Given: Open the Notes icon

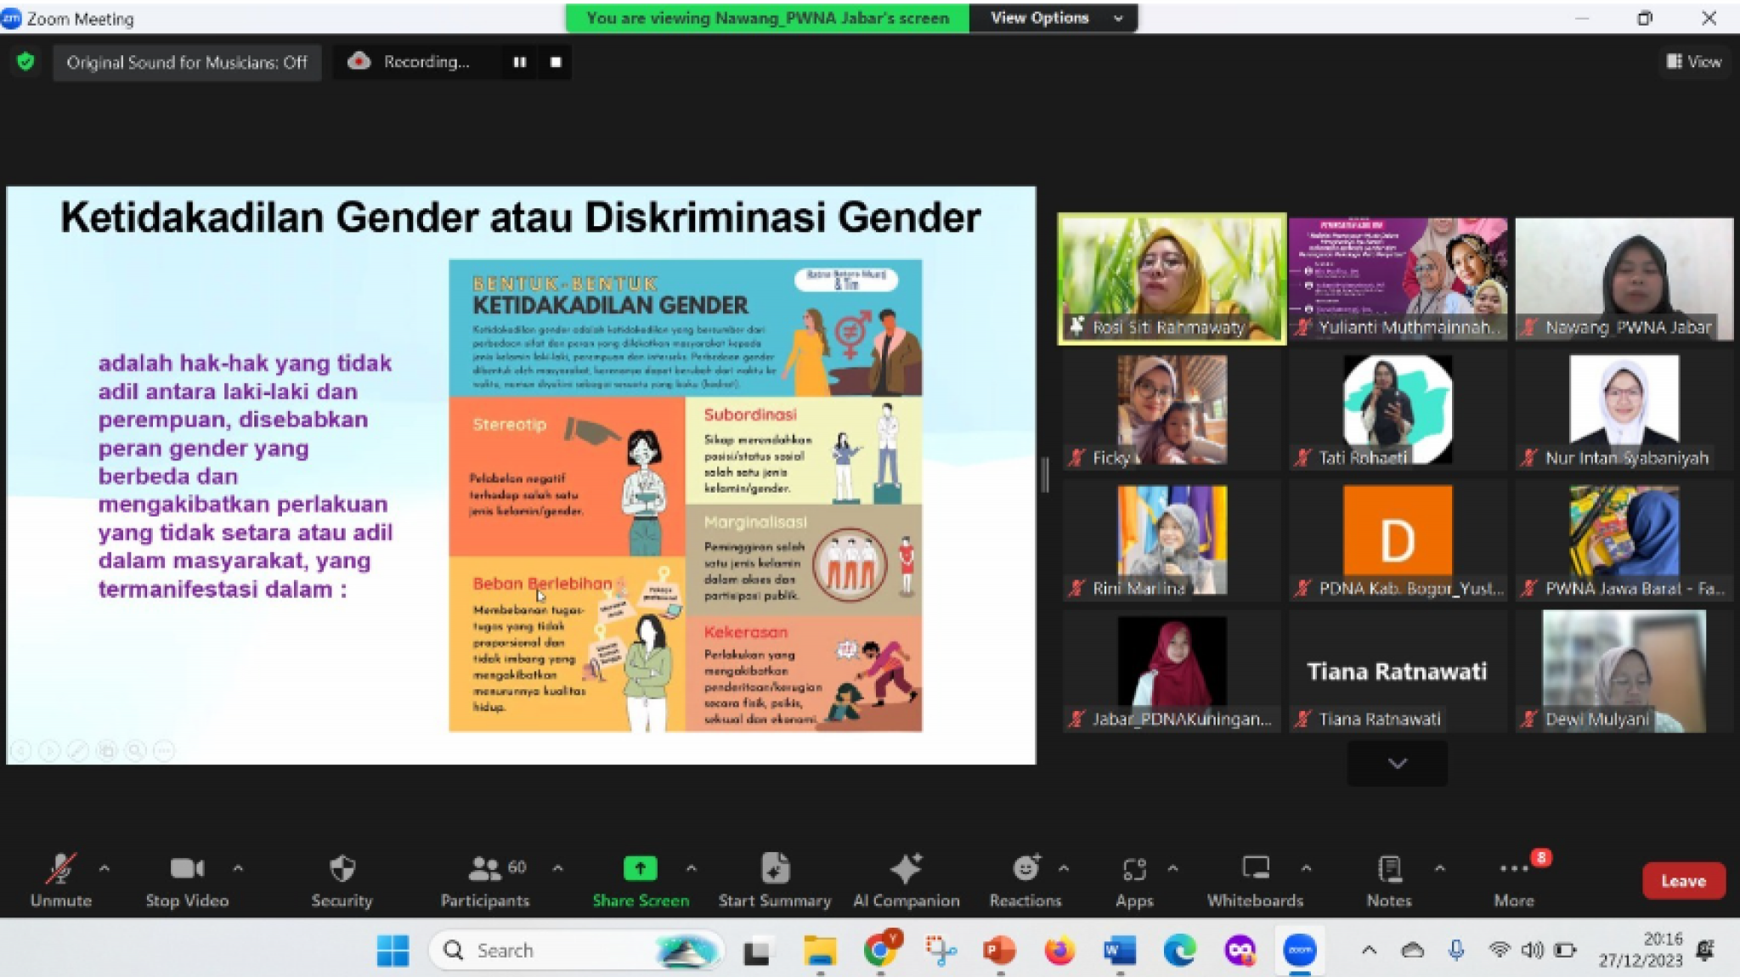Looking at the screenshot, I should [x=1389, y=869].
